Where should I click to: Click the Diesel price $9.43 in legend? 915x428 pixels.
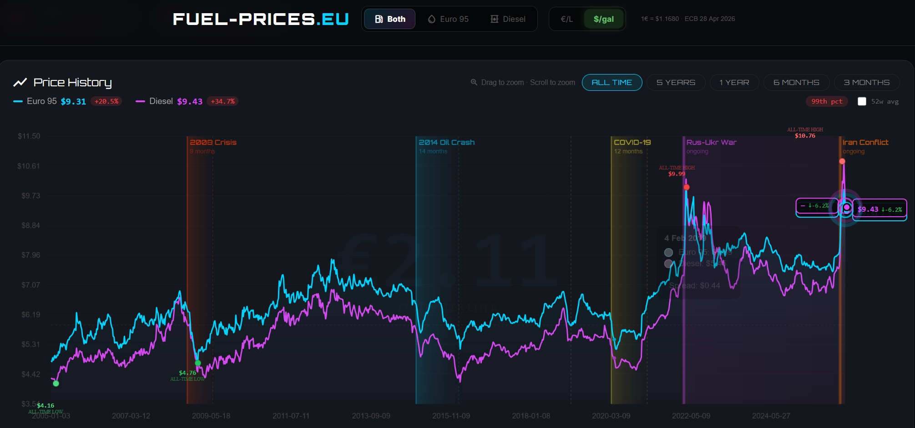click(190, 101)
